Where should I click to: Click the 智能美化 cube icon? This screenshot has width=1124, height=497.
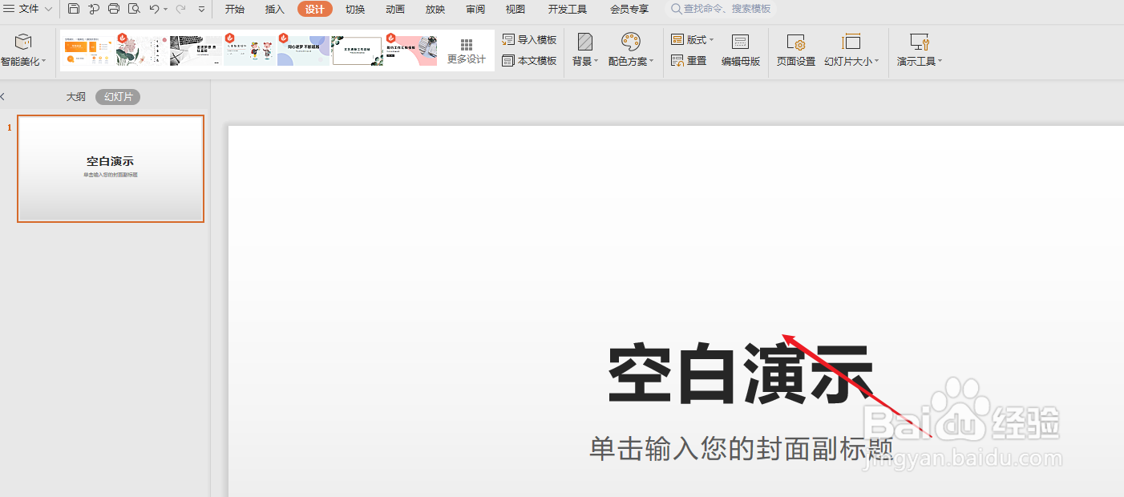point(23,42)
